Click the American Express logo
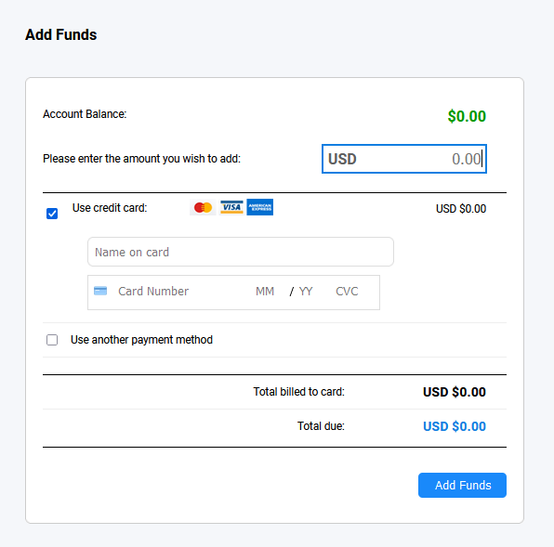The width and height of the screenshot is (554, 547). [x=259, y=207]
